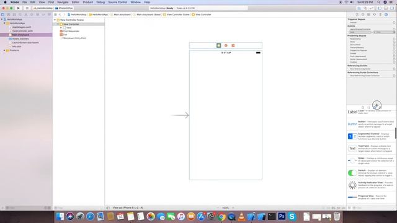Viewport: 397px width, 223px height.
Task: Open the Source Control menu
Action: click(118, 2)
